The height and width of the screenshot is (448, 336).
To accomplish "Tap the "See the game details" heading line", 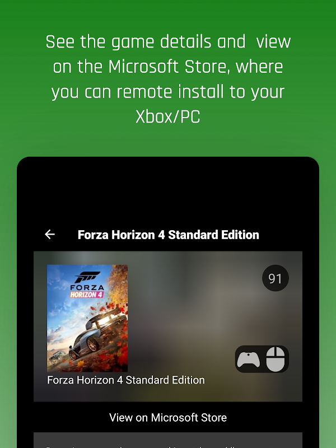I will (168, 41).
